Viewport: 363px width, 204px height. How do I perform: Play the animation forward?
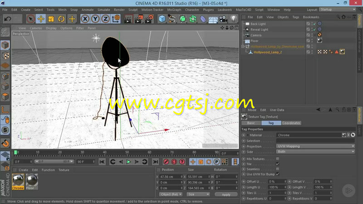[128, 162]
